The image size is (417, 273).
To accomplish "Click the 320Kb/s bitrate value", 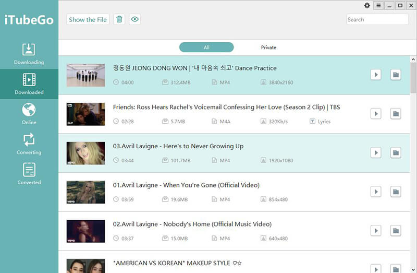I will [278, 122].
